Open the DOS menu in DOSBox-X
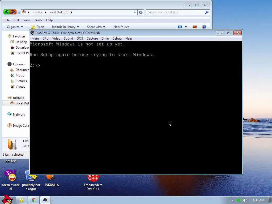The height and width of the screenshot is (204, 272). pos(80,39)
